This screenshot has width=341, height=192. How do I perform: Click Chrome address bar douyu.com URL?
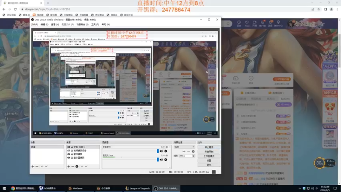coord(47,9)
